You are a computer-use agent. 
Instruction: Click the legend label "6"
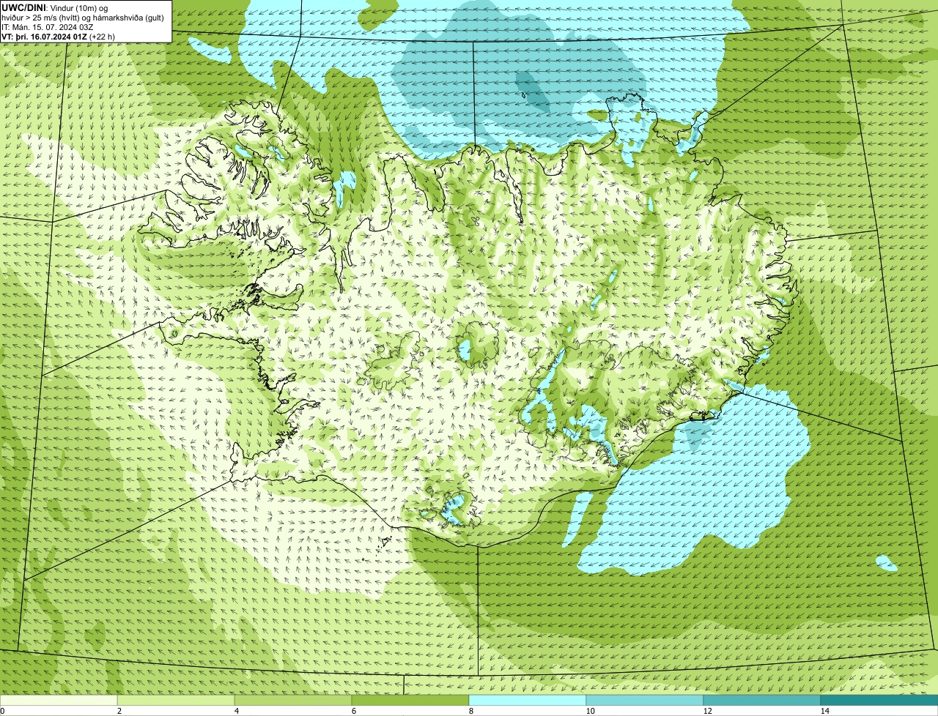click(353, 711)
